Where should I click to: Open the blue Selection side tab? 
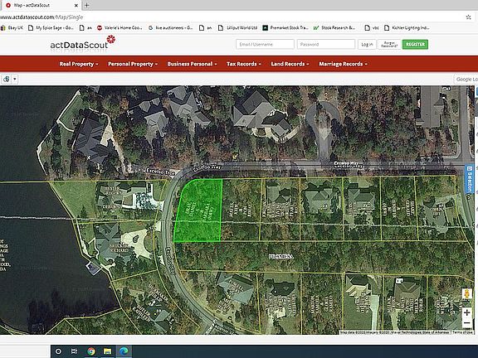tap(469, 179)
